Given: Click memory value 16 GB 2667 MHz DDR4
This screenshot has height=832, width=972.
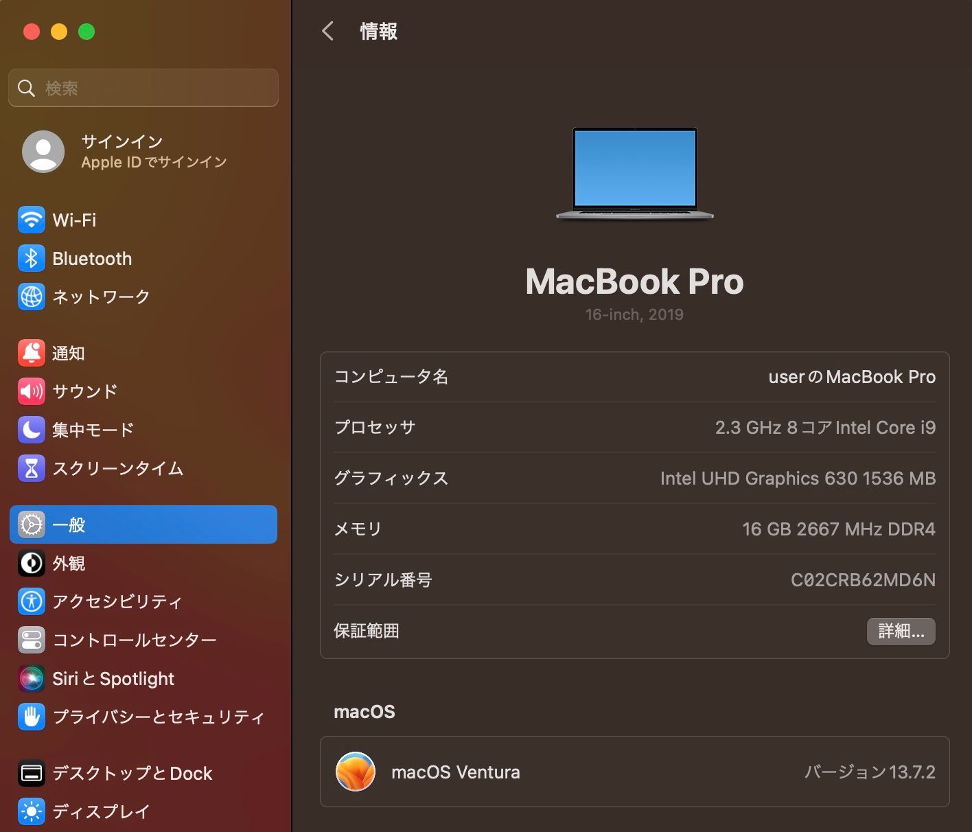Looking at the screenshot, I should [839, 529].
